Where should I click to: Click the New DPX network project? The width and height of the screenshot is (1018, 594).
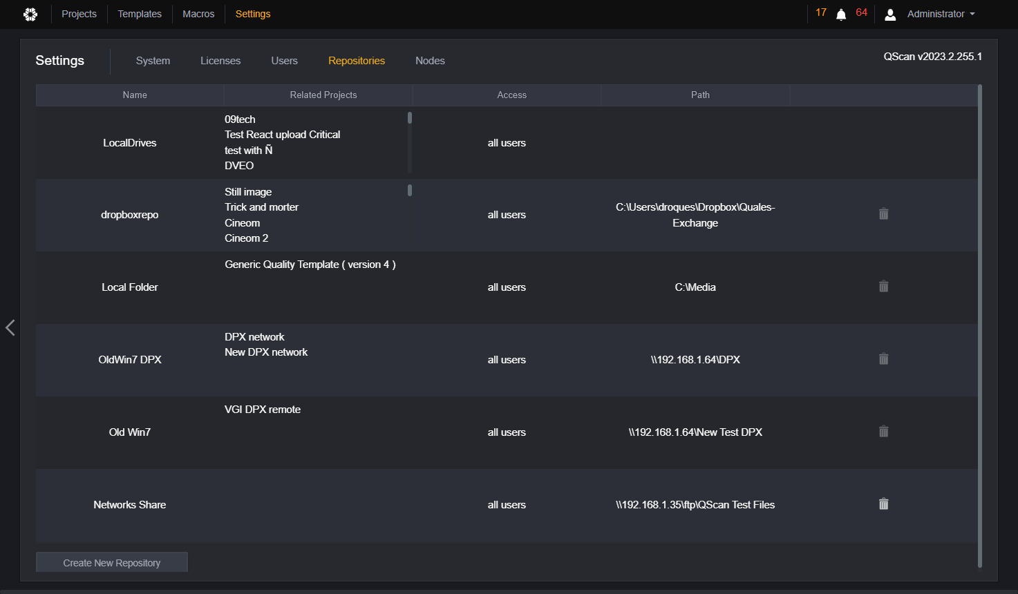tap(266, 352)
